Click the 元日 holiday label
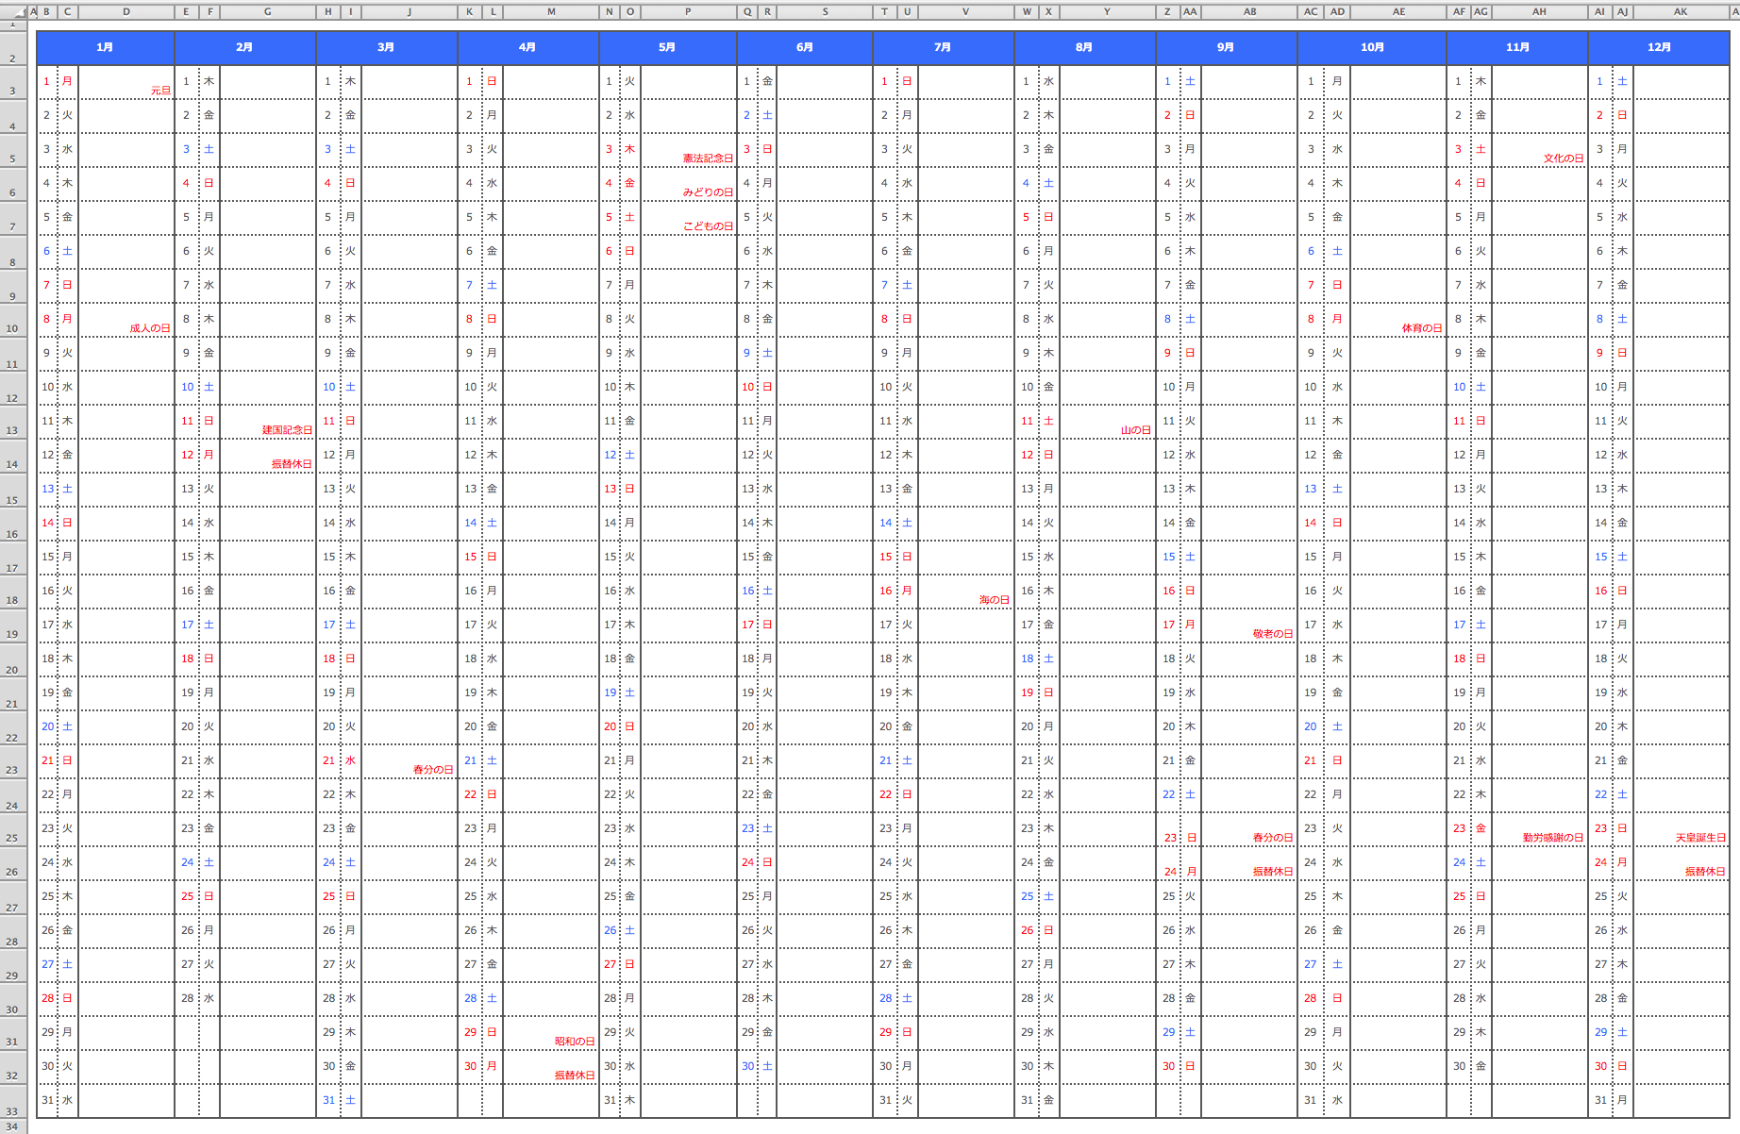The width and height of the screenshot is (1740, 1134). click(x=161, y=91)
